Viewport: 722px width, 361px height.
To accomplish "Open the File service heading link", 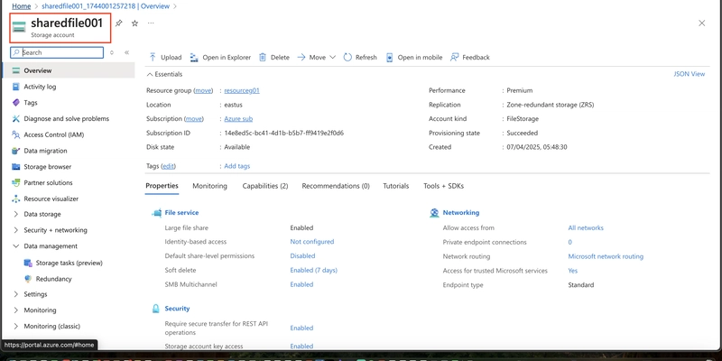I will click(x=182, y=213).
